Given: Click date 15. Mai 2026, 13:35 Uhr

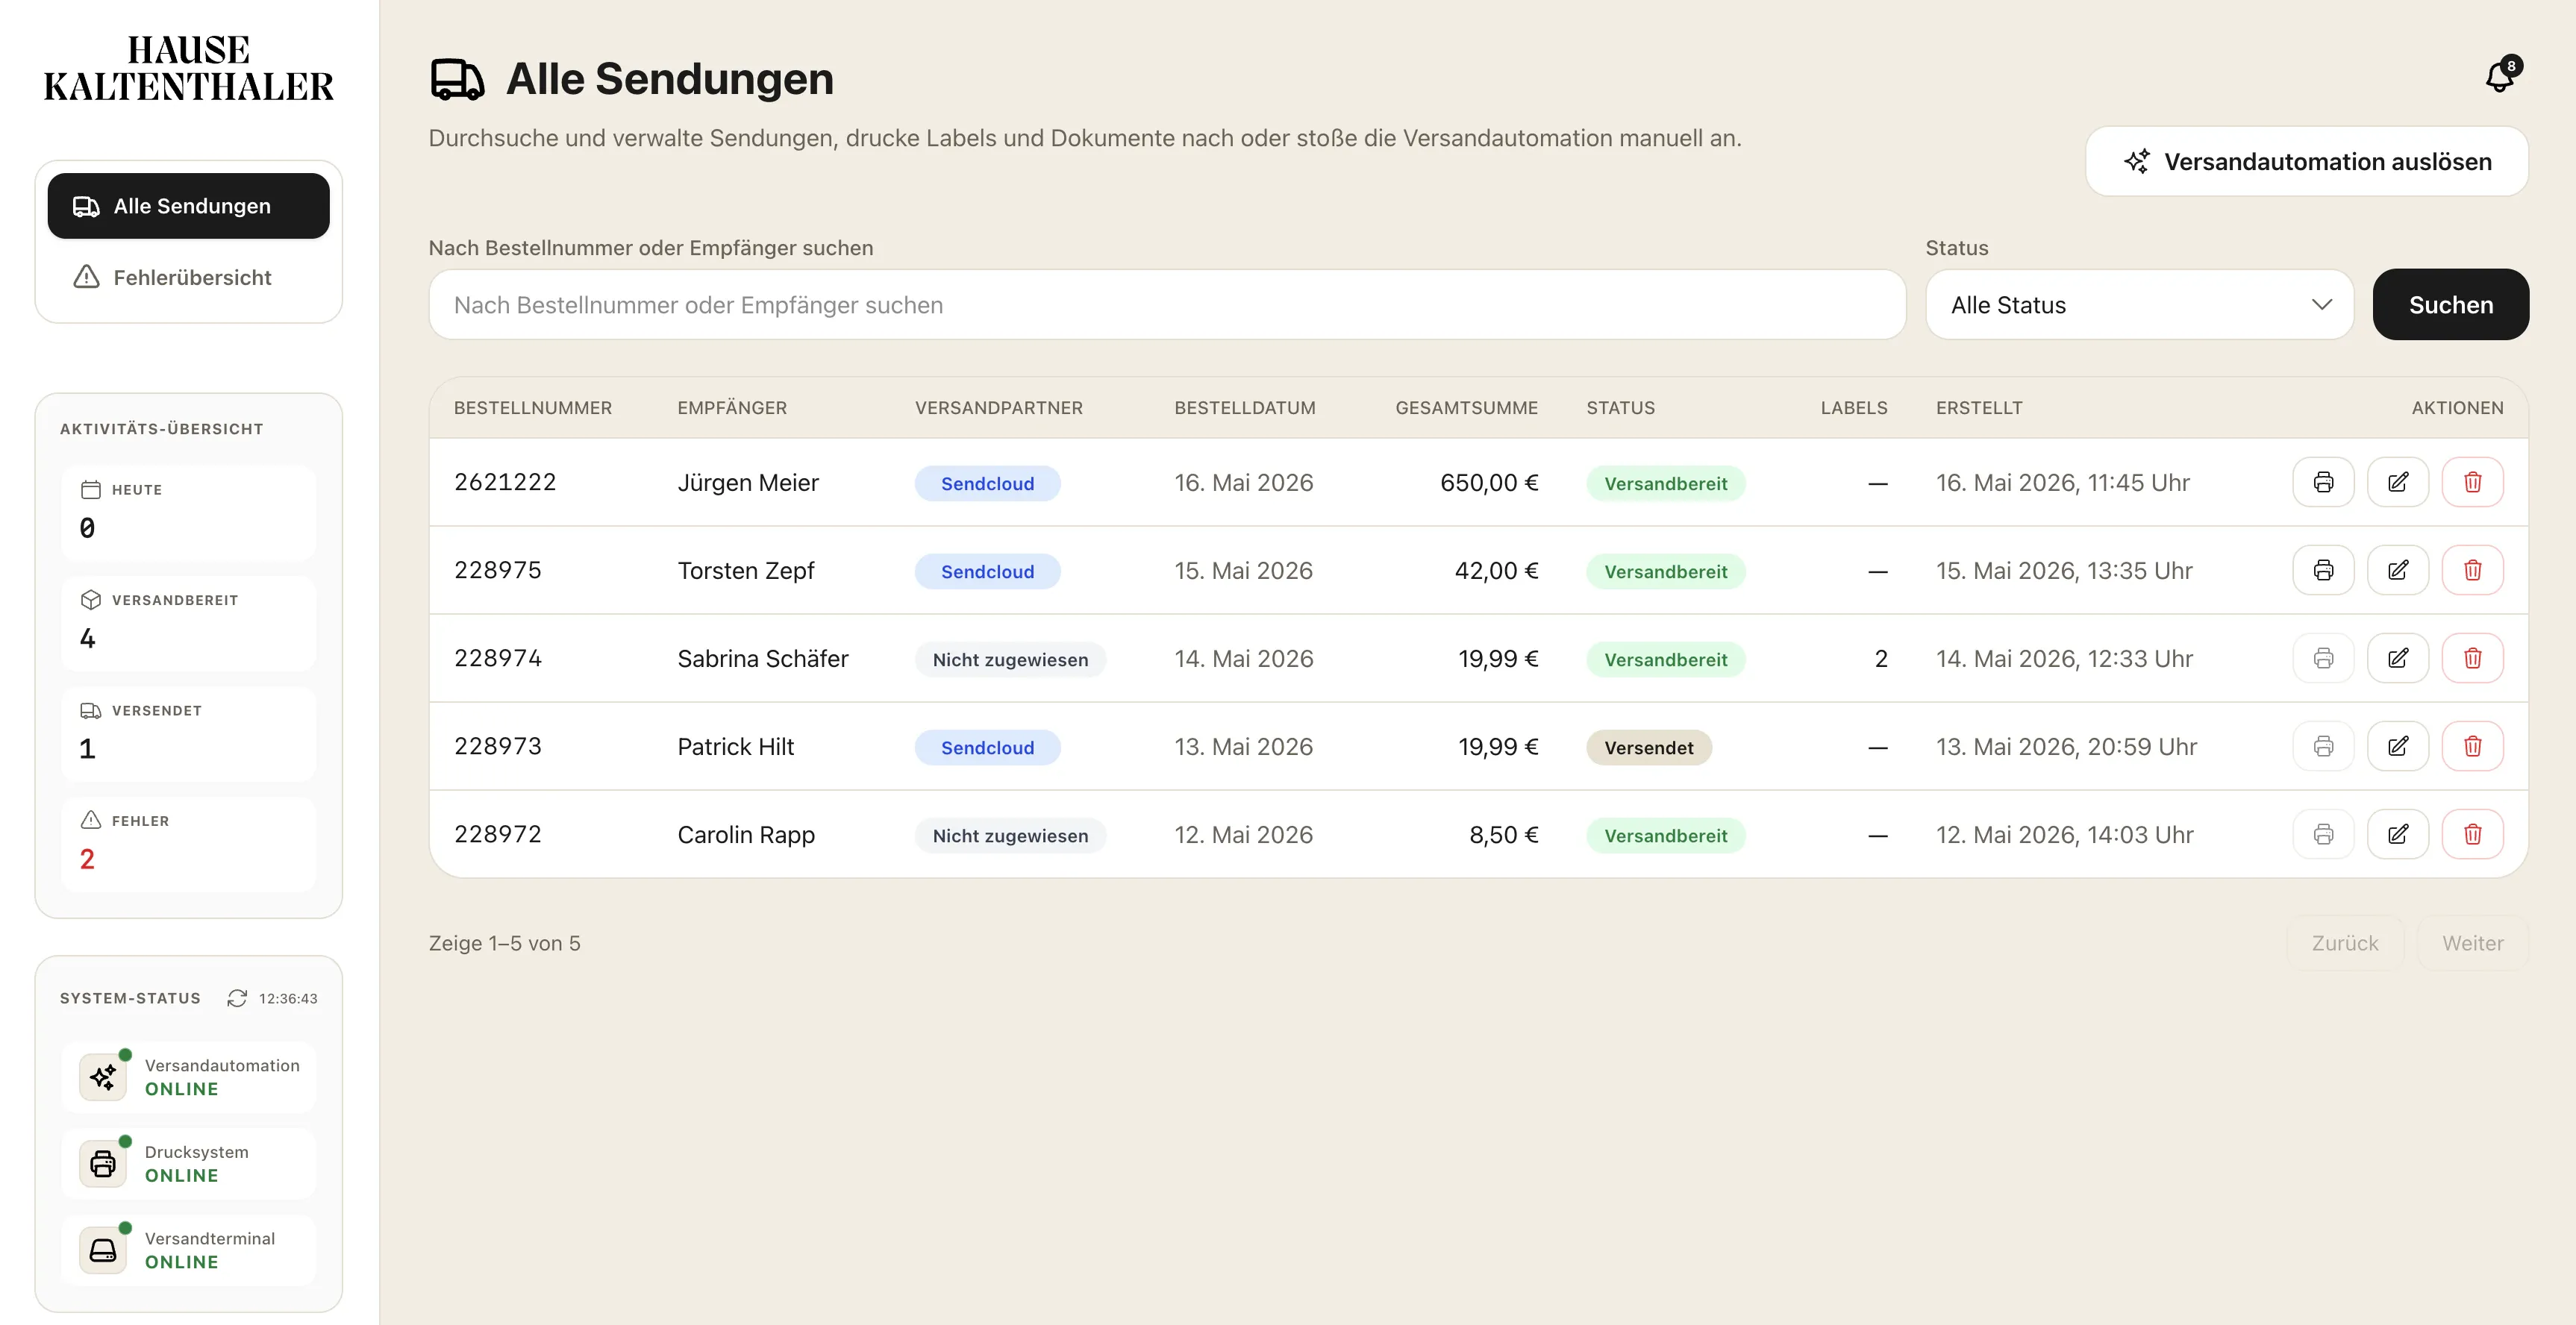Looking at the screenshot, I should 2064,570.
